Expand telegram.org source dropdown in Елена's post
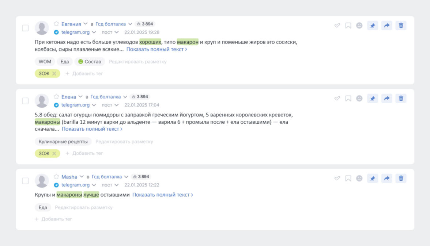Viewport: 430px width, 246px height. click(94, 105)
